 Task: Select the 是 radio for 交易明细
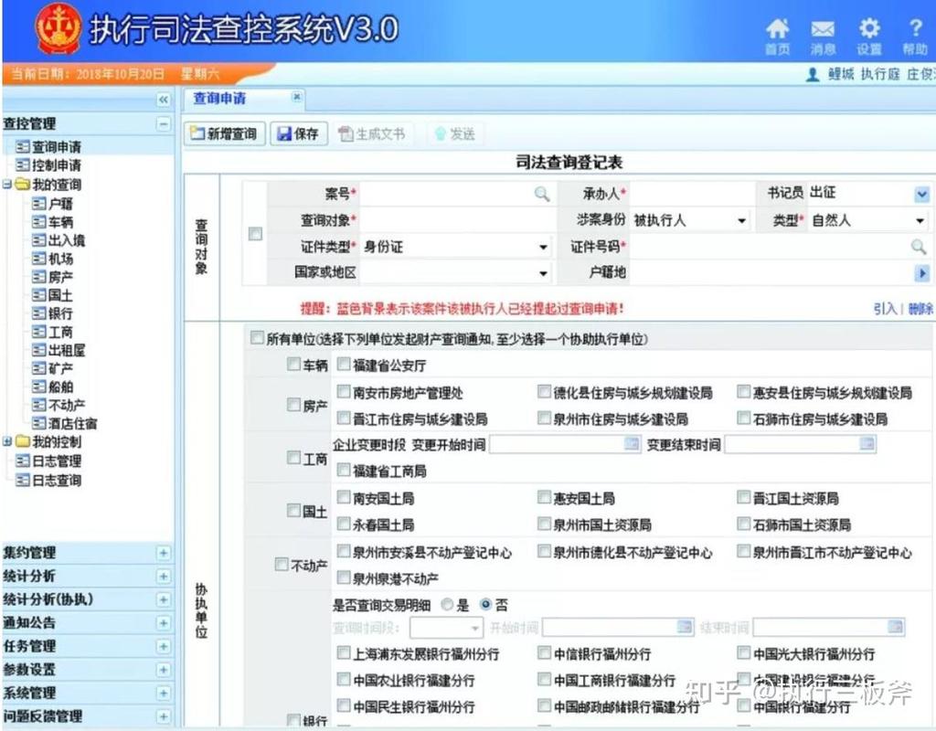447,605
